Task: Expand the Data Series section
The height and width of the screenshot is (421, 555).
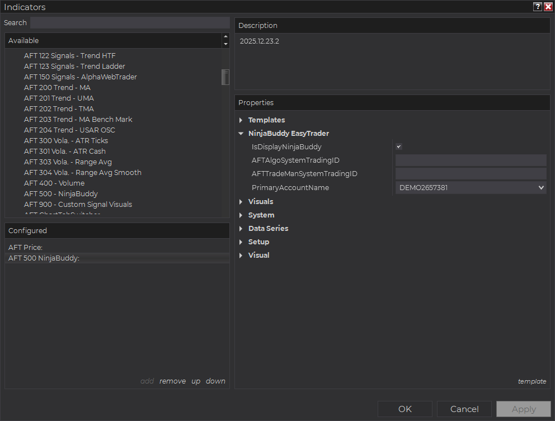Action: (x=241, y=229)
